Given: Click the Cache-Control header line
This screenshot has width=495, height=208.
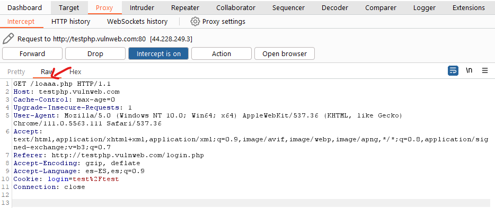Looking at the screenshot, I should click(x=64, y=100).
